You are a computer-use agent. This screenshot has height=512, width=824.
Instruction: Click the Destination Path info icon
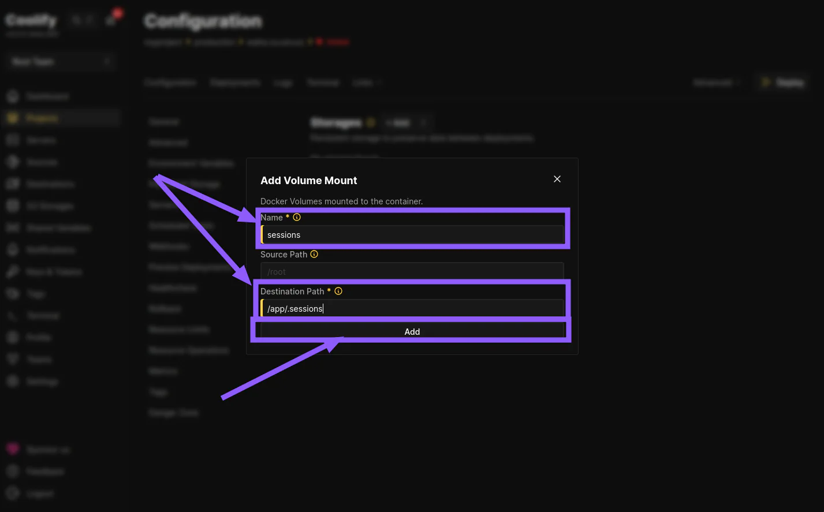pyautogui.click(x=338, y=291)
